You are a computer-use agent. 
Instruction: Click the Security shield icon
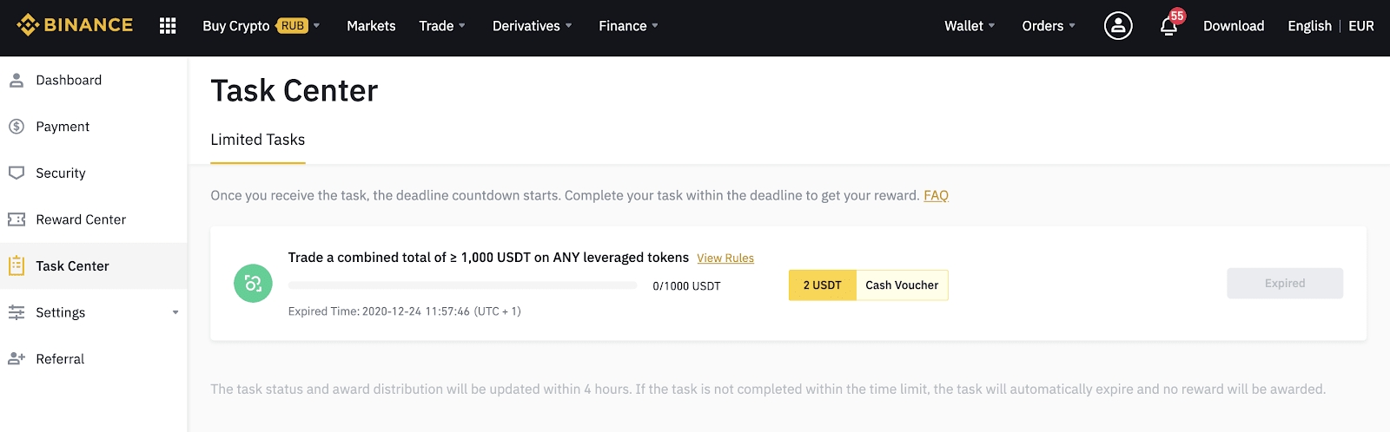[16, 173]
